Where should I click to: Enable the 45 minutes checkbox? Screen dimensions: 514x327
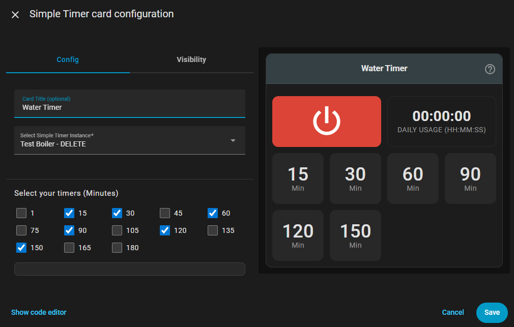165,213
